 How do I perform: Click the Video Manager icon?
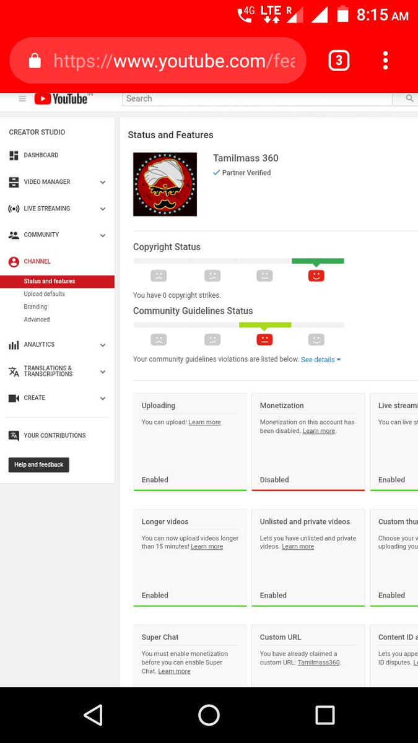pyautogui.click(x=14, y=182)
